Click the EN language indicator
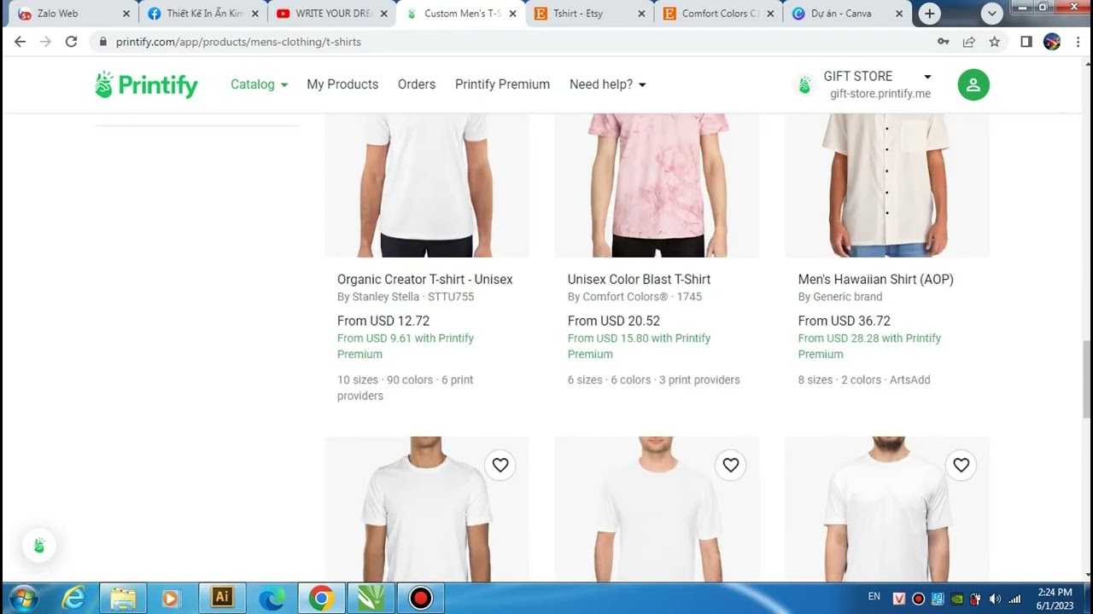This screenshot has width=1093, height=614. click(874, 597)
